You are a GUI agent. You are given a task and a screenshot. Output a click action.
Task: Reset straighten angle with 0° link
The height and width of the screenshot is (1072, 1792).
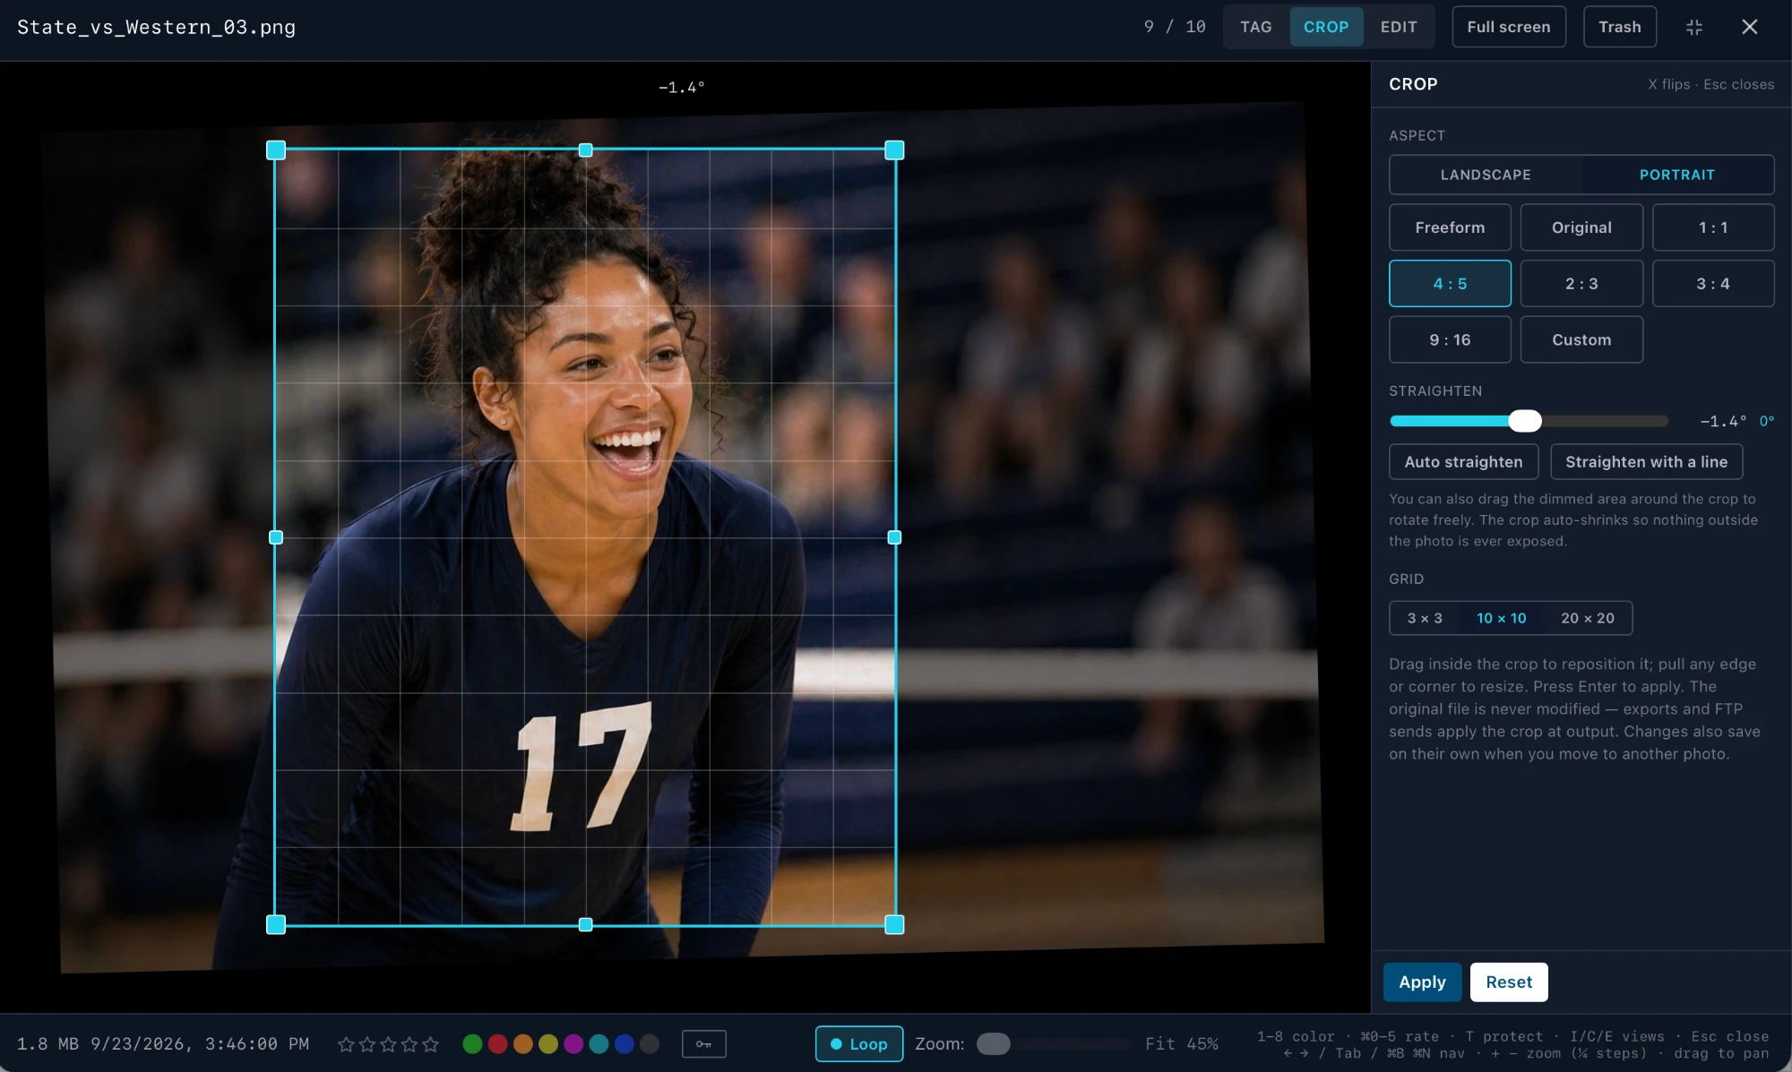(x=1766, y=421)
